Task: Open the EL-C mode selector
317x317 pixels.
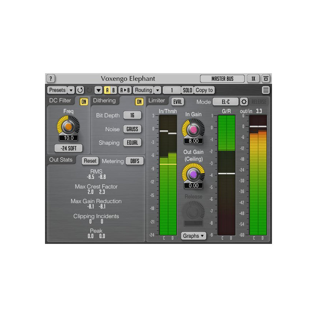Action: click(x=225, y=102)
